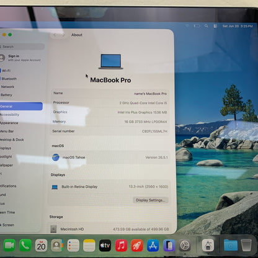Click the Built-in Retina Display icon
Screen dimensions: 258x258
coord(55,187)
